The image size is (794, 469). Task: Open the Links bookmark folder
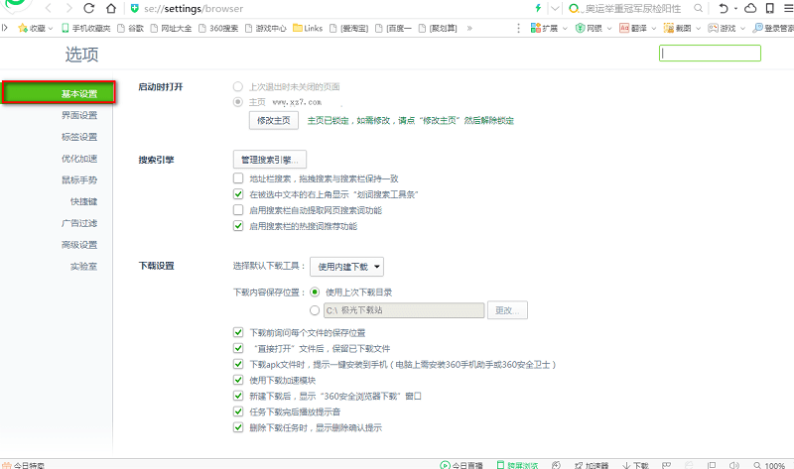(308, 29)
